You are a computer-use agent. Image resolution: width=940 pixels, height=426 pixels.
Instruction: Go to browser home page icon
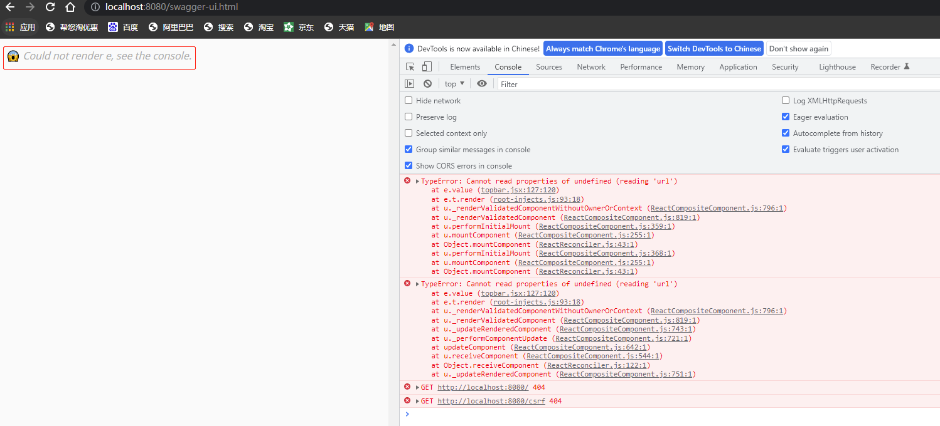(x=70, y=8)
